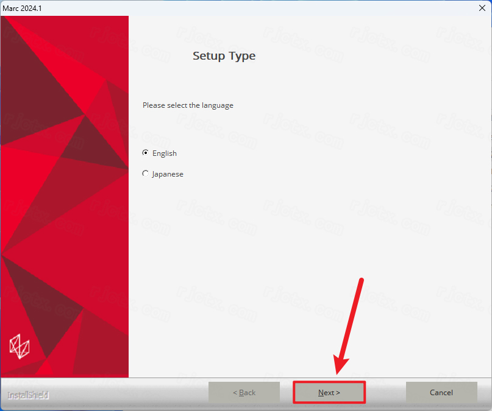Click the "Please select the language" prompt
Image resolution: width=492 pixels, height=411 pixels.
coord(188,105)
